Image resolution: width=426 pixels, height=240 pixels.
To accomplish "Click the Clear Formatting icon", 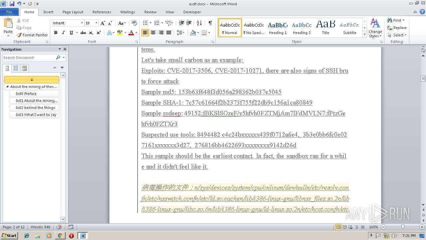I will click(134, 23).
